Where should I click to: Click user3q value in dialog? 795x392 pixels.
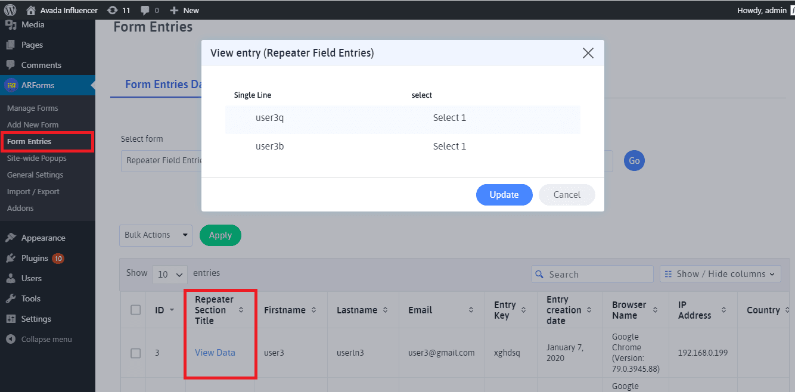pos(270,118)
